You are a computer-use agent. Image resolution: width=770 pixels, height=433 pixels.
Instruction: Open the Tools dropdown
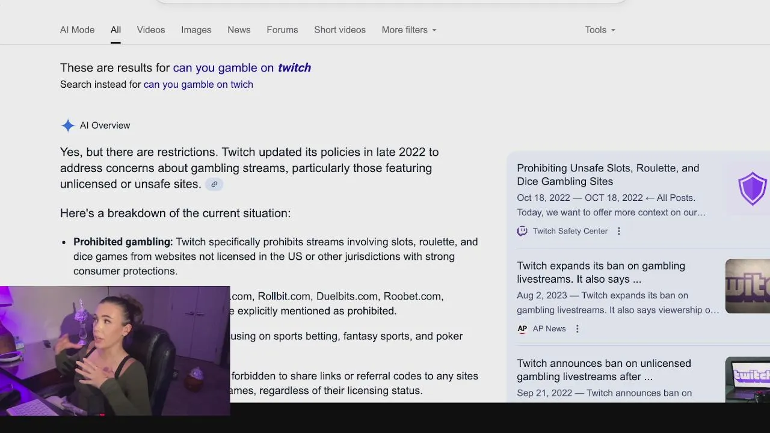coord(600,29)
